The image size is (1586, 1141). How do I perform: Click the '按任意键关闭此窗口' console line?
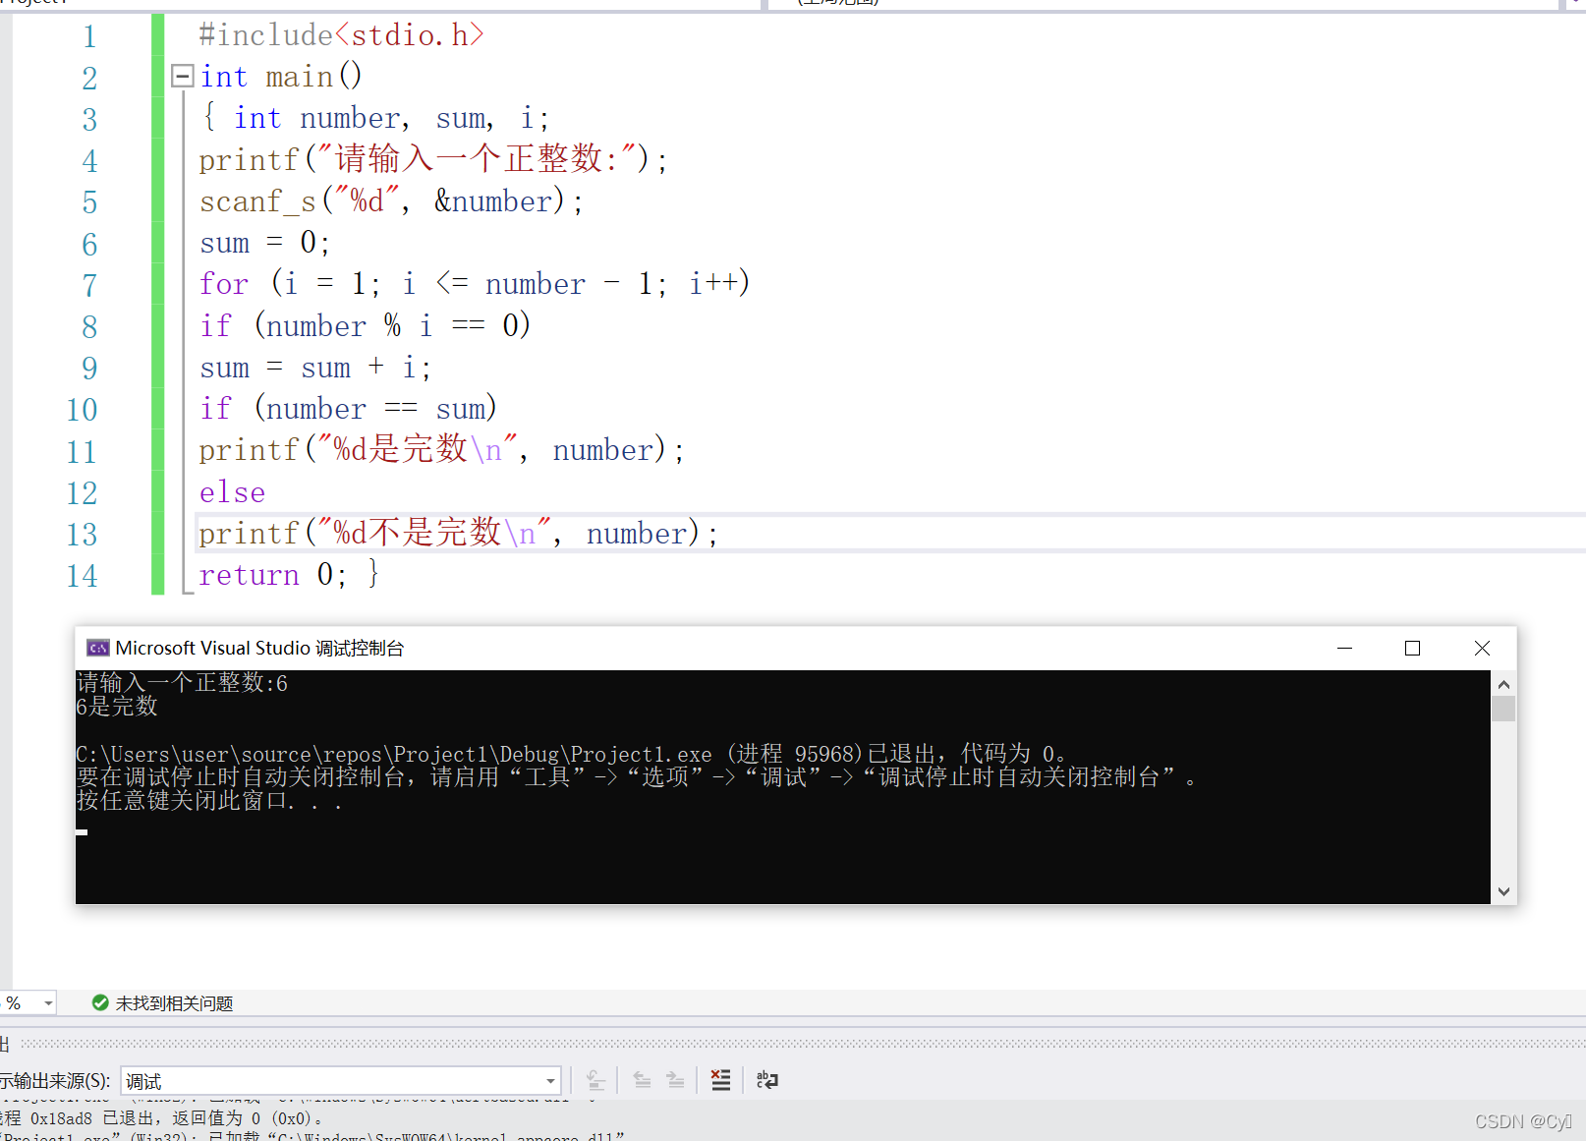tap(209, 801)
